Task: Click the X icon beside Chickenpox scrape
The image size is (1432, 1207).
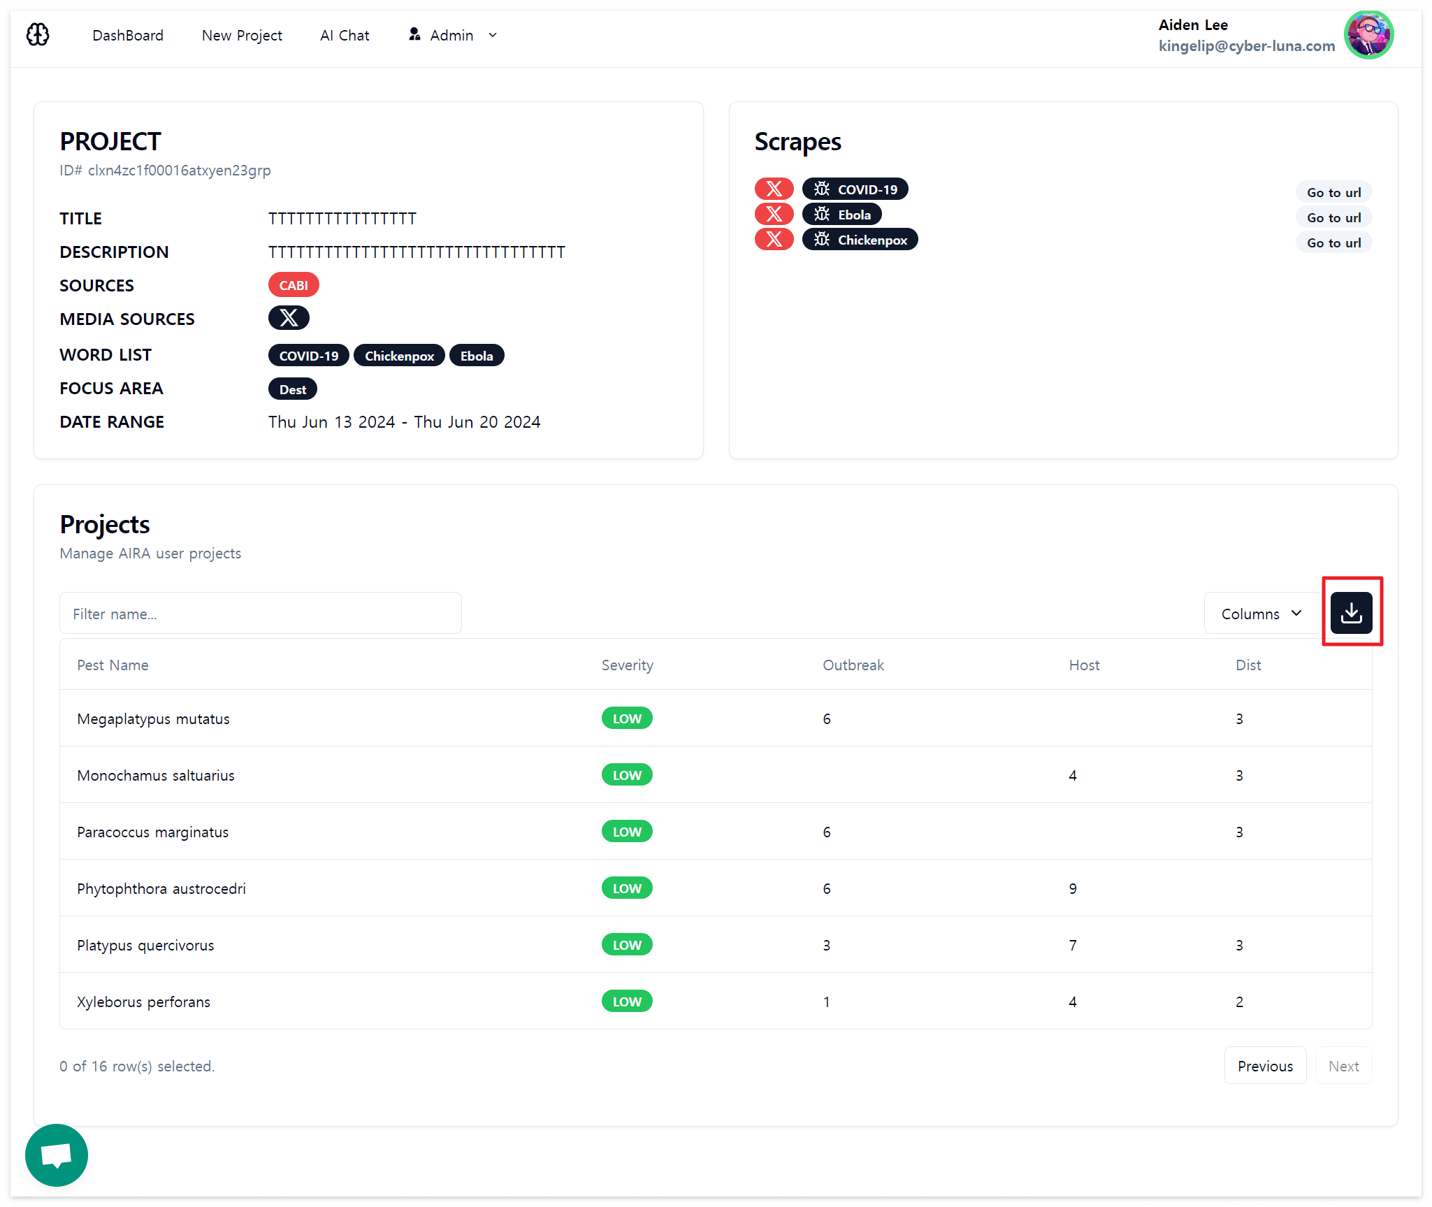Action: [774, 239]
